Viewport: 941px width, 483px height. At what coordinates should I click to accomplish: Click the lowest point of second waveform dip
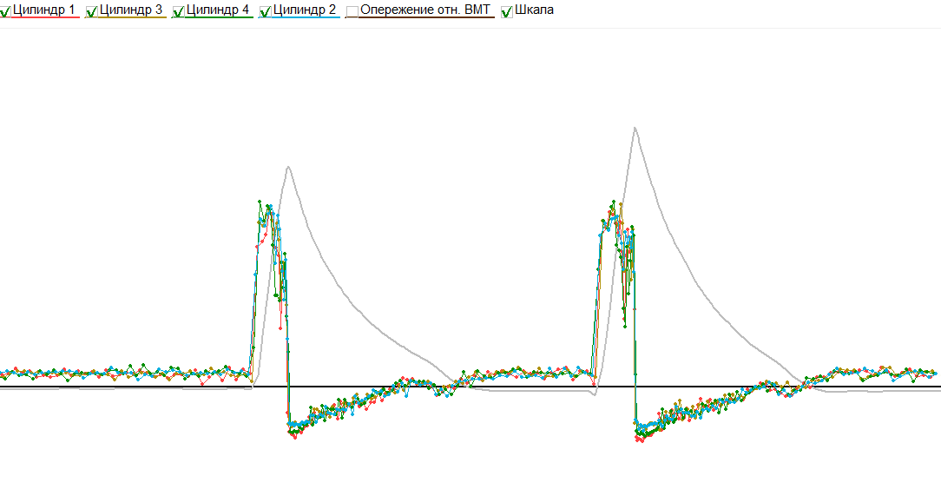pos(641,441)
